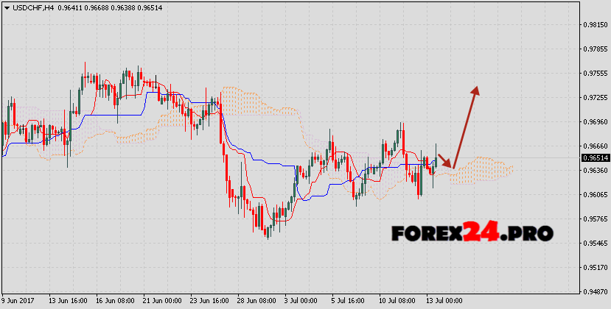The height and width of the screenshot is (309, 611).
Task: Click the USDCHF,H4 chart title text
Action: (35, 7)
